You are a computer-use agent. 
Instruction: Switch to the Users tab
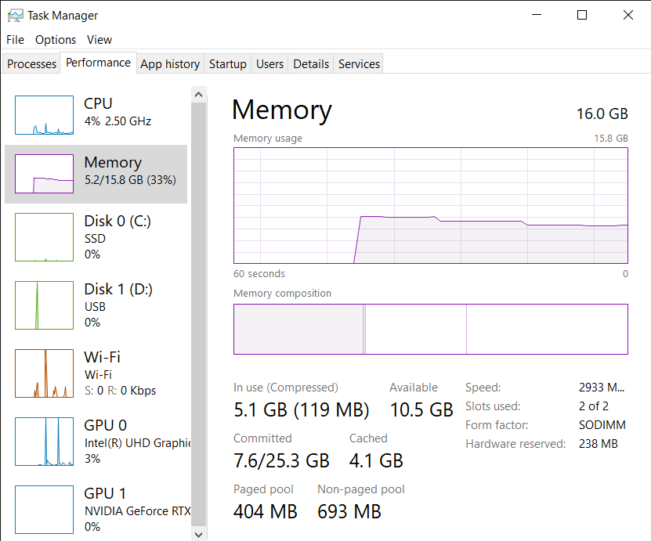269,64
